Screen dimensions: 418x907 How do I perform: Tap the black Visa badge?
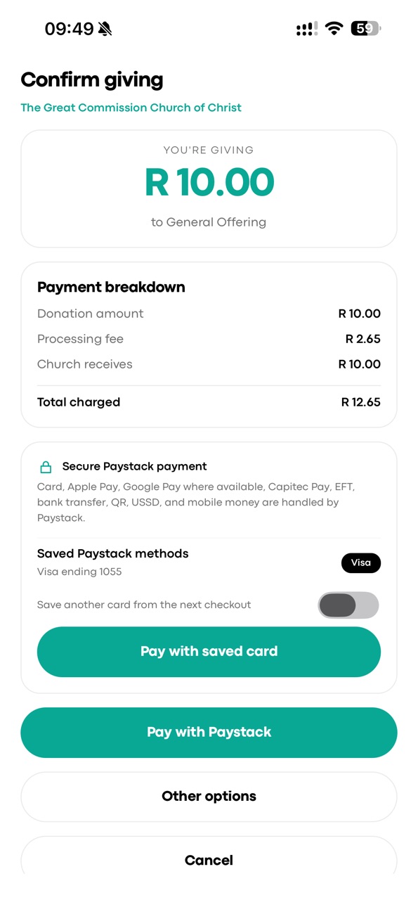pyautogui.click(x=361, y=562)
